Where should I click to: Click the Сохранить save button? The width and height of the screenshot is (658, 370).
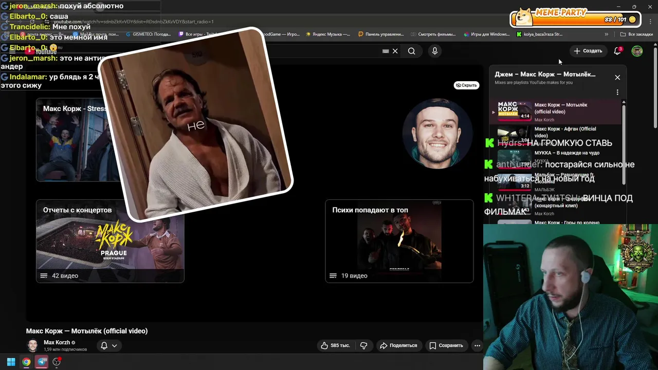[446, 345]
